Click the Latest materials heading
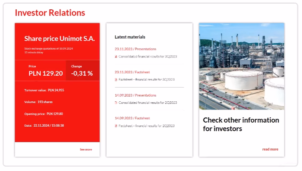The width and height of the screenshot is (302, 171). pyautogui.click(x=130, y=37)
